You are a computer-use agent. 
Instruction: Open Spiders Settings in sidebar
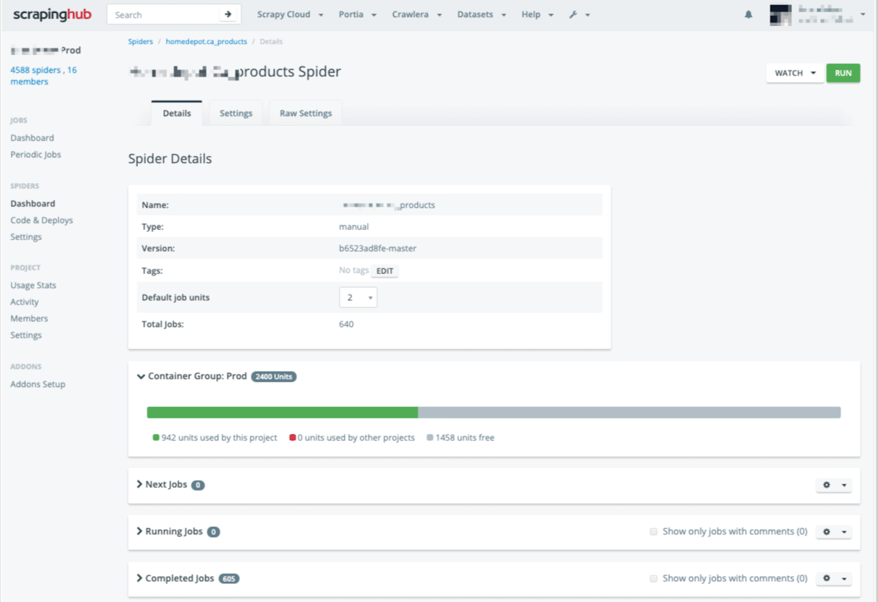[26, 237]
